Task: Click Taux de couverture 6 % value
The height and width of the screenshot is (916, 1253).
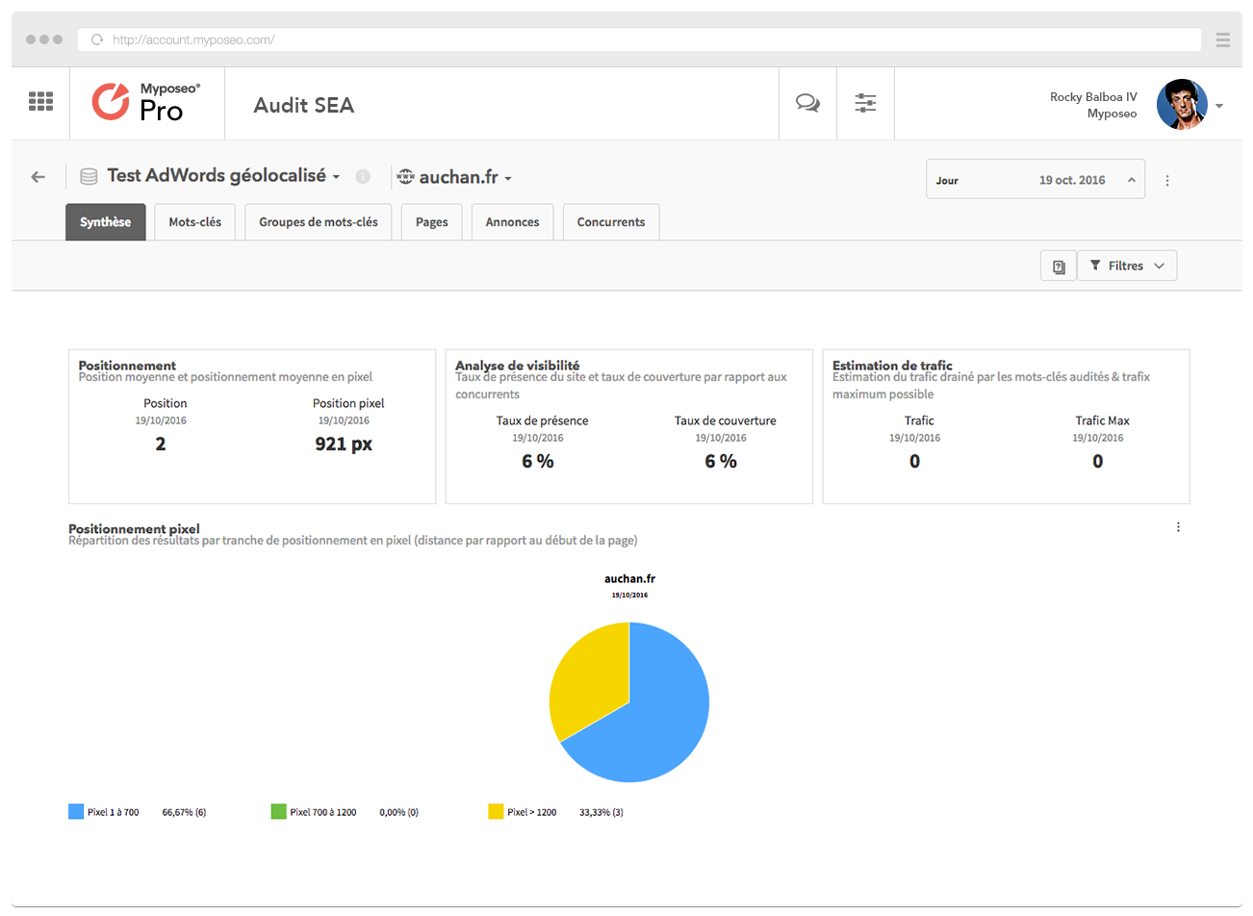Action: pyautogui.click(x=721, y=462)
